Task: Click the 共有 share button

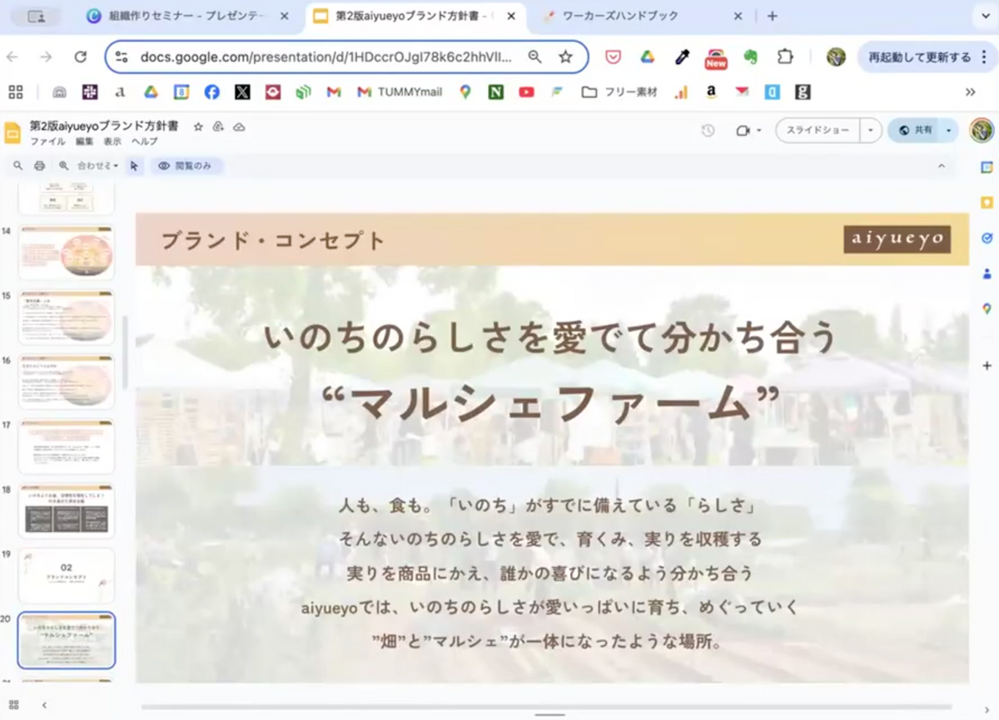Action: pos(916,131)
